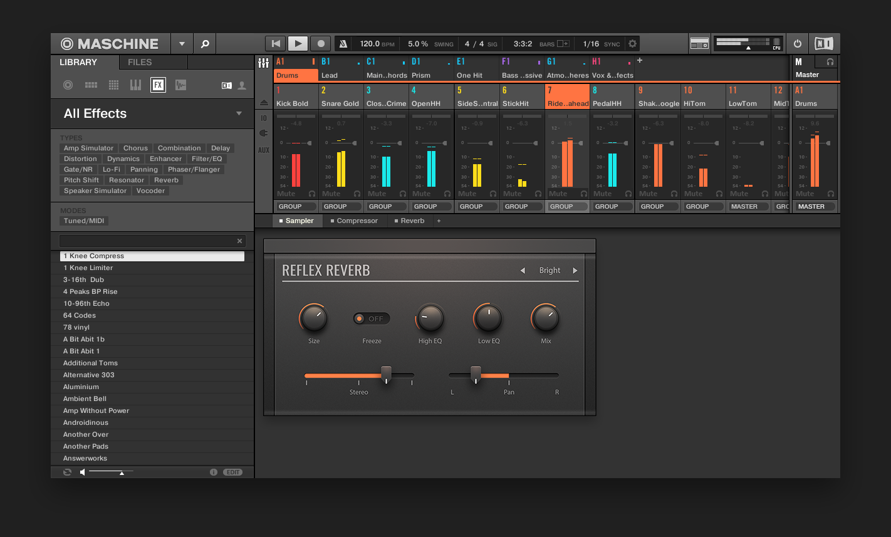Open the search magnifier in the header
The width and height of the screenshot is (891, 537).
pos(204,44)
